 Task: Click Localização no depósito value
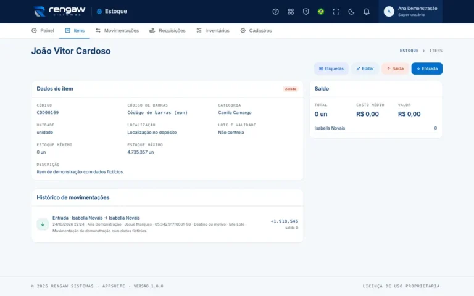[152, 133]
